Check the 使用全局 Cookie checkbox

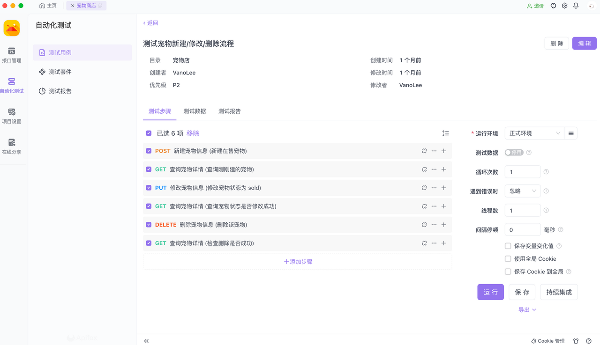[508, 258]
